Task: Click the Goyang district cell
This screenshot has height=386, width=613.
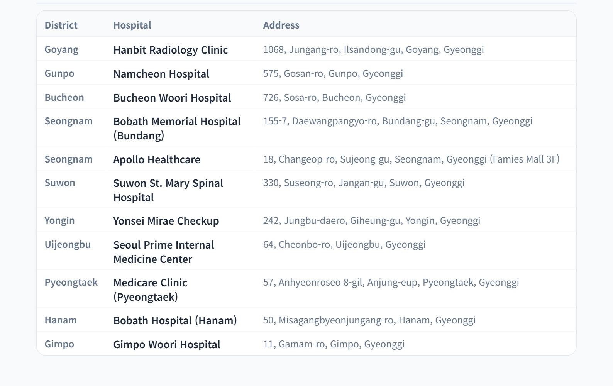Action: pyautogui.click(x=61, y=50)
